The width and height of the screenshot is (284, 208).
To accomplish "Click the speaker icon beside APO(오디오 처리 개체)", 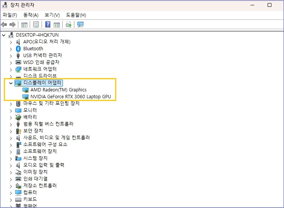I will tap(18, 42).
